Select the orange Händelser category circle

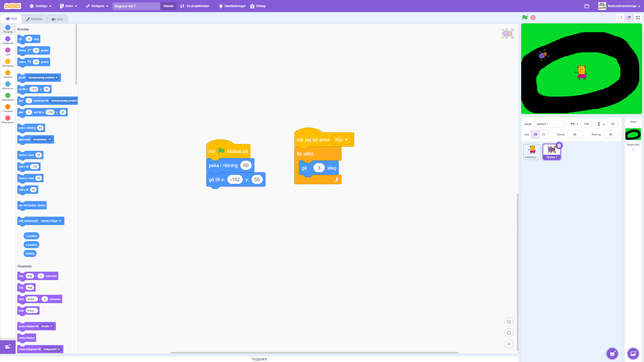[8, 62]
